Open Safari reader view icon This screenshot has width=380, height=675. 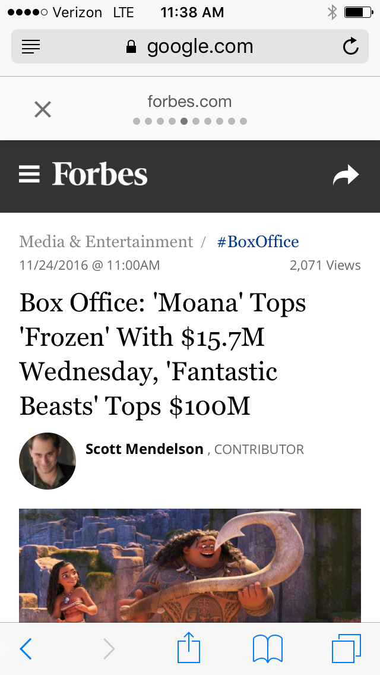pyautogui.click(x=31, y=47)
